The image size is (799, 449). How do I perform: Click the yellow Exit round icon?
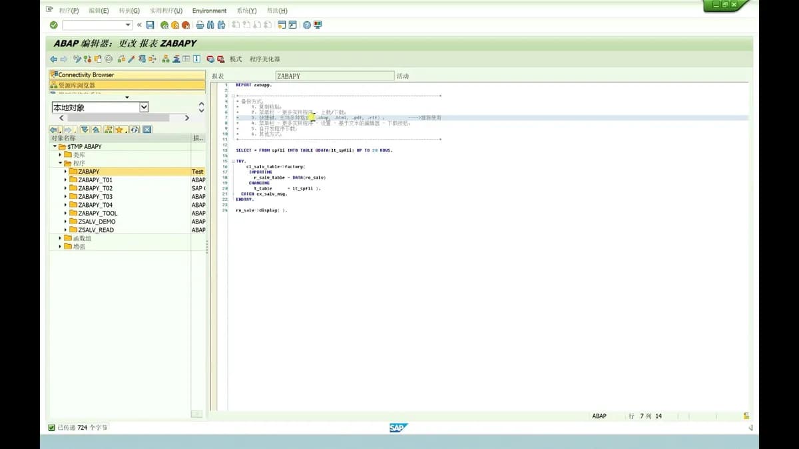pyautogui.click(x=175, y=25)
